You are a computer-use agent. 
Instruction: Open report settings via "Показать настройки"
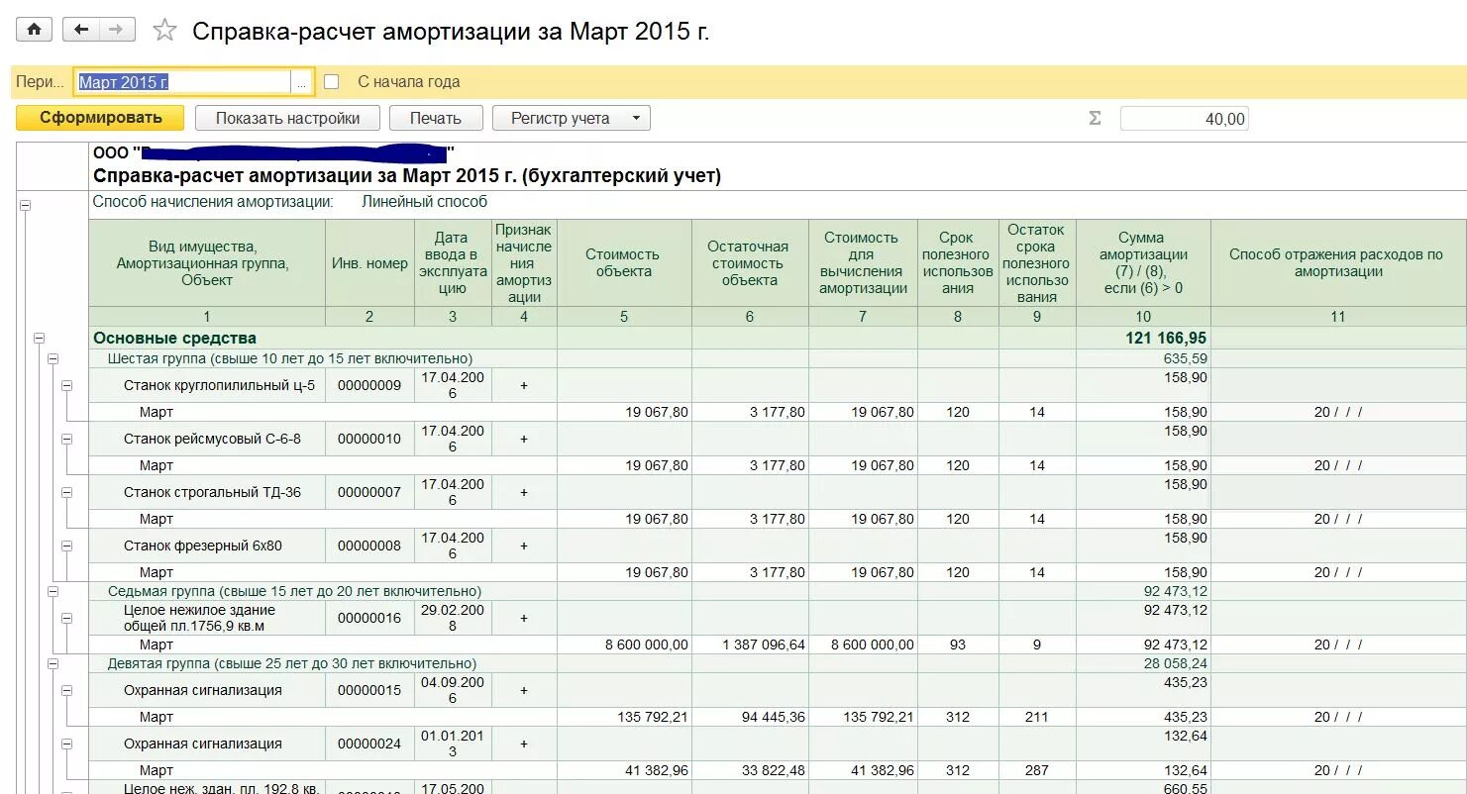tap(288, 117)
